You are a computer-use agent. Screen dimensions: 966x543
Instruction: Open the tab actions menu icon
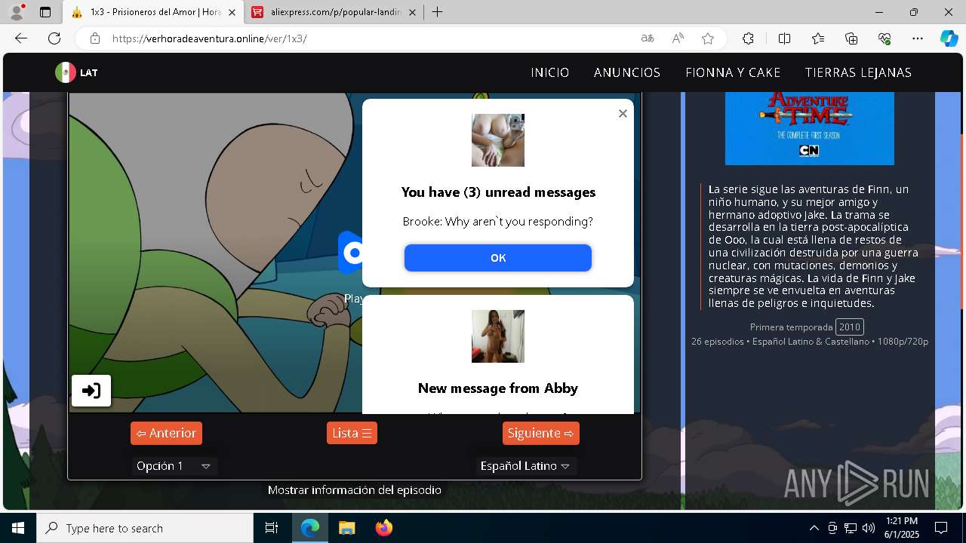(45, 12)
